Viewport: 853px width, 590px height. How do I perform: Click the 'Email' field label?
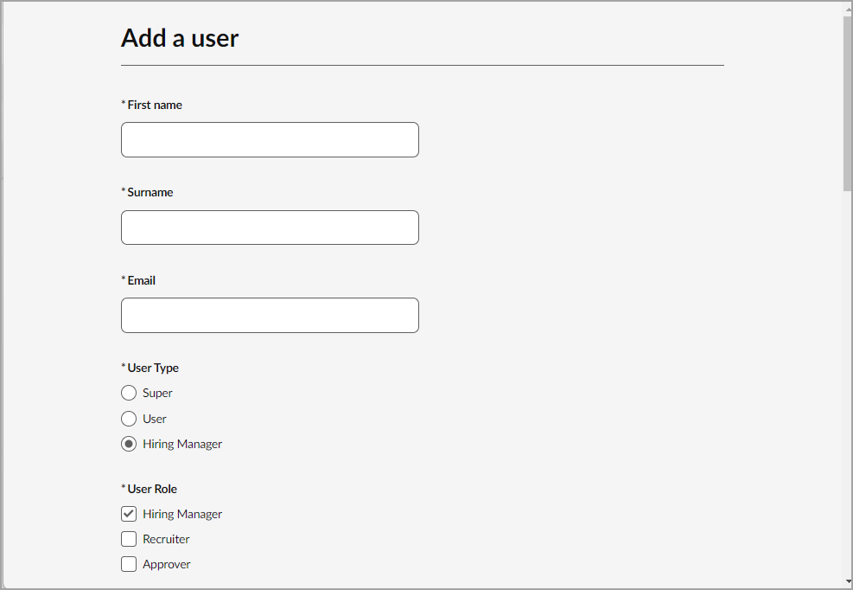[142, 280]
